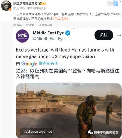The image size is (122, 138).
Task: Expand picture with 查看大图
Action: [x=45, y=25]
